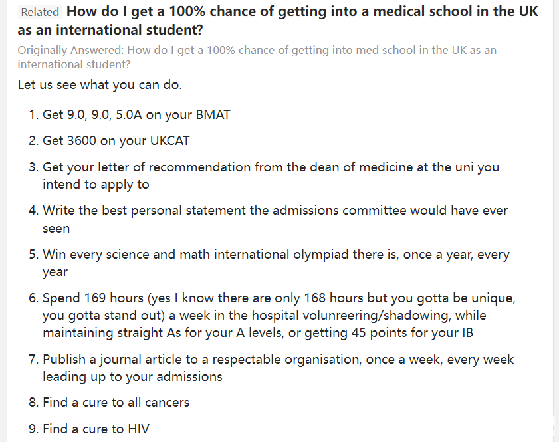The image size is (559, 442).
Task: Click the word BMAT in item one
Action: tap(213, 115)
